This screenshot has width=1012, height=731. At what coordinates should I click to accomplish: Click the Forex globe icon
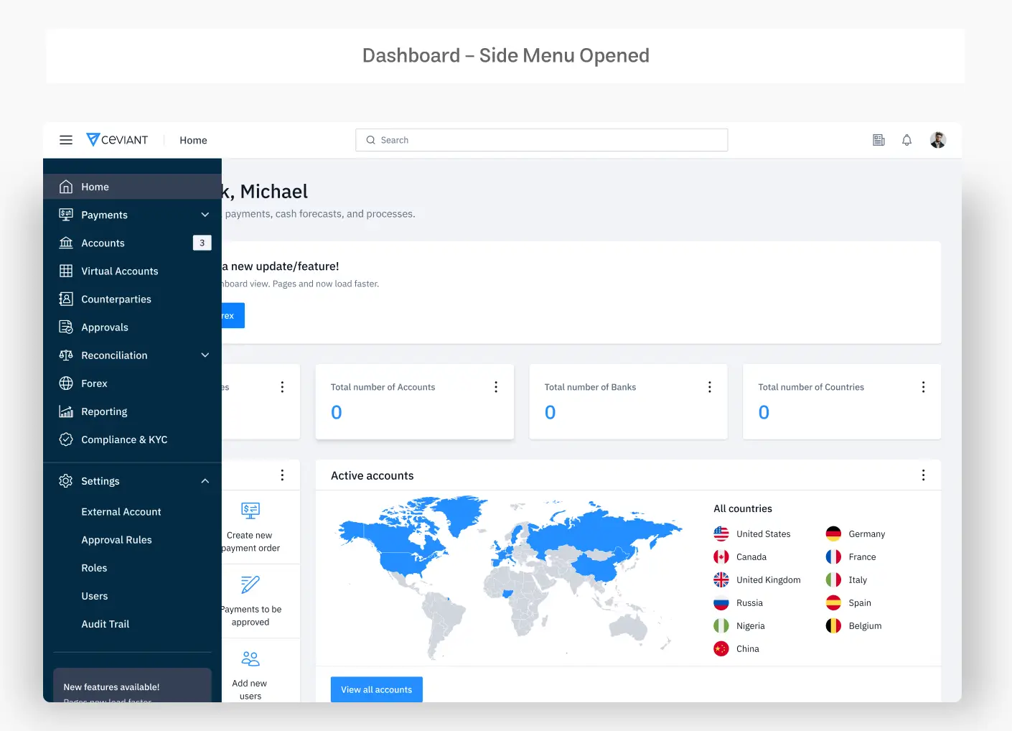click(66, 383)
